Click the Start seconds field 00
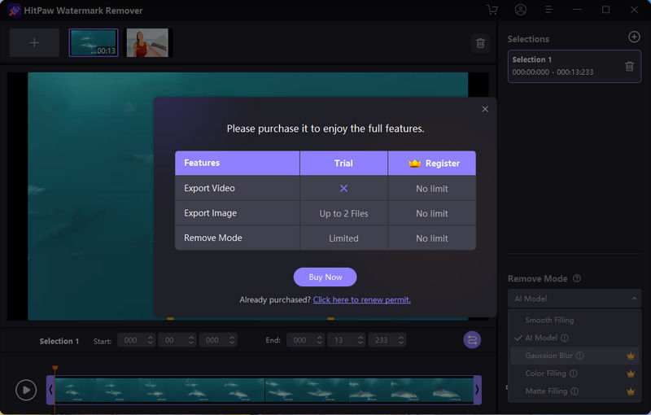 point(170,340)
